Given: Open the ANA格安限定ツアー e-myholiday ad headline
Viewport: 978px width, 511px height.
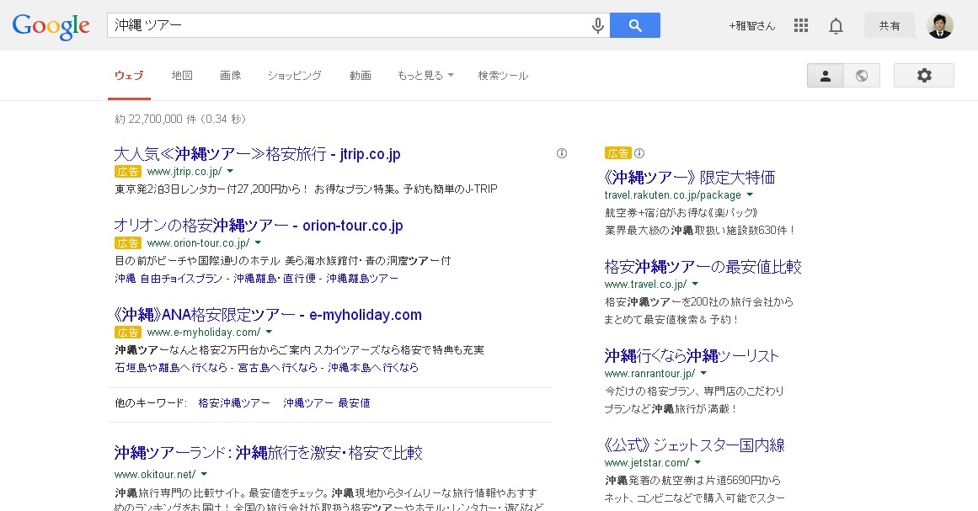Looking at the screenshot, I should (x=268, y=315).
